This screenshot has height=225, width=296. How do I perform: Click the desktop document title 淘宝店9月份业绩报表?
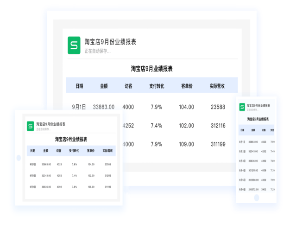(110, 42)
